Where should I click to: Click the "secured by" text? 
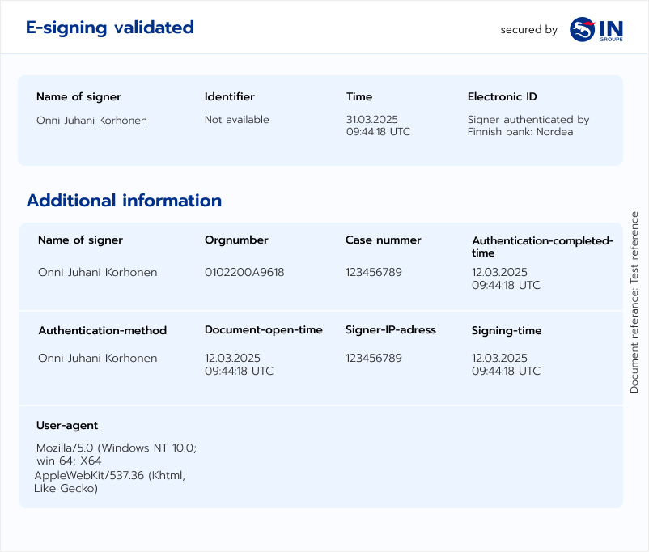528,30
